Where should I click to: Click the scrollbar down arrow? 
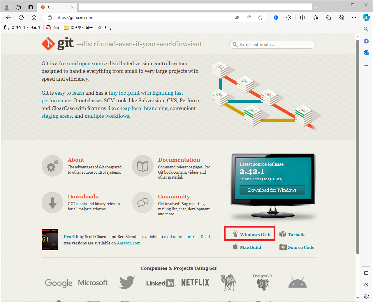click(x=358, y=298)
